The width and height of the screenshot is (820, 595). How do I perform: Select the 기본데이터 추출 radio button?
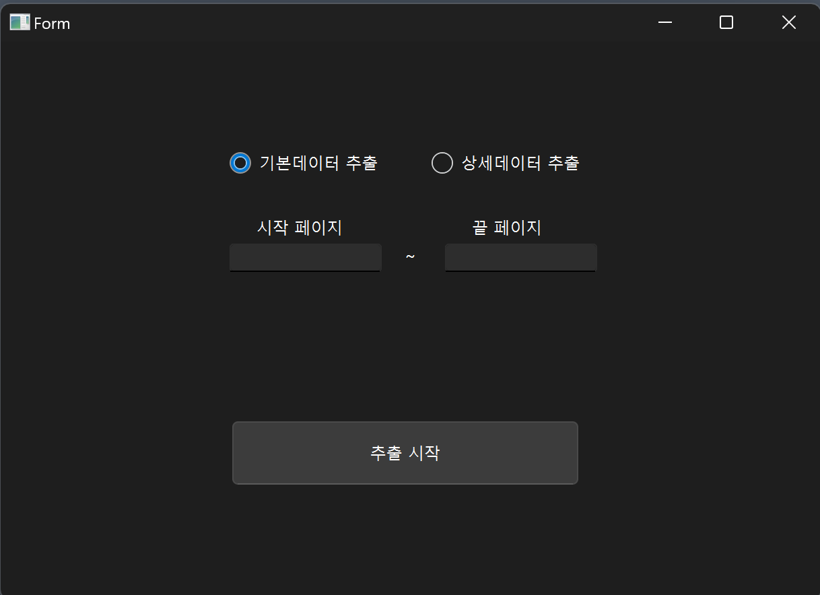(x=240, y=163)
